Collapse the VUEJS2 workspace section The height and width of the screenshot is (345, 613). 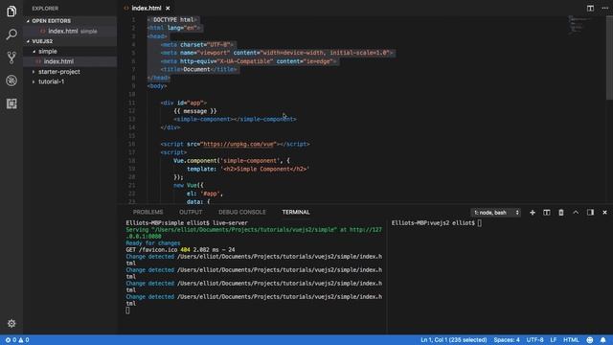pos(70,41)
